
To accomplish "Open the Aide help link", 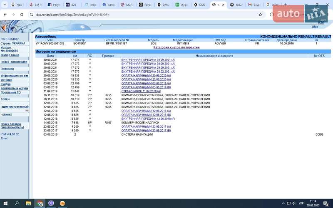I will point(315,27).
